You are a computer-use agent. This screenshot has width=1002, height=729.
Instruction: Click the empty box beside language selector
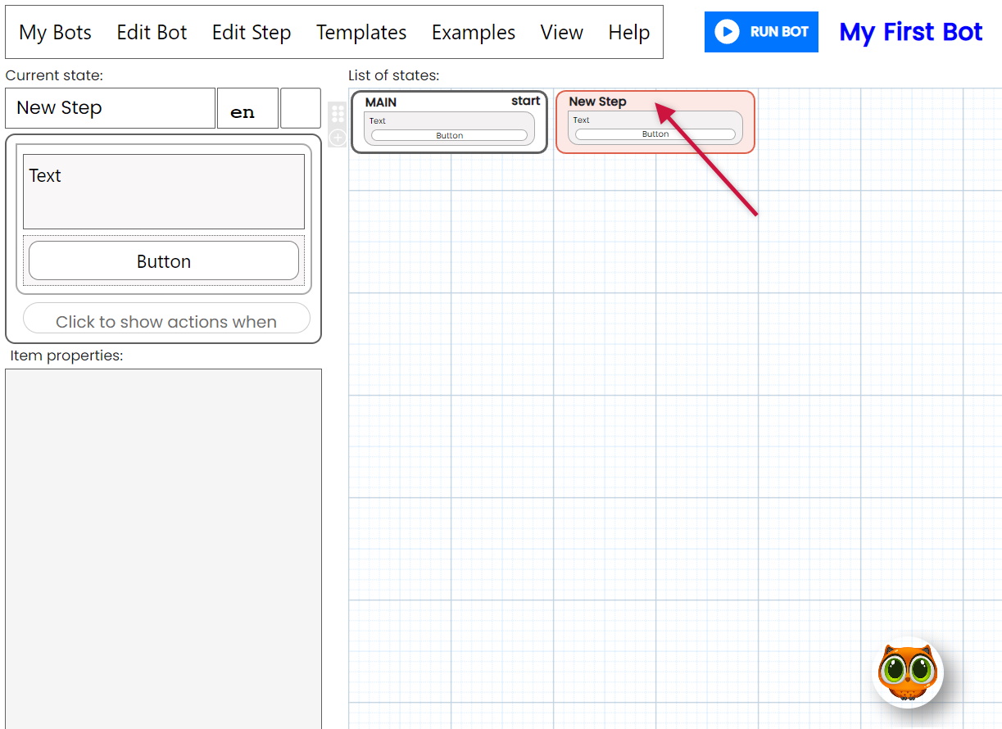300,109
